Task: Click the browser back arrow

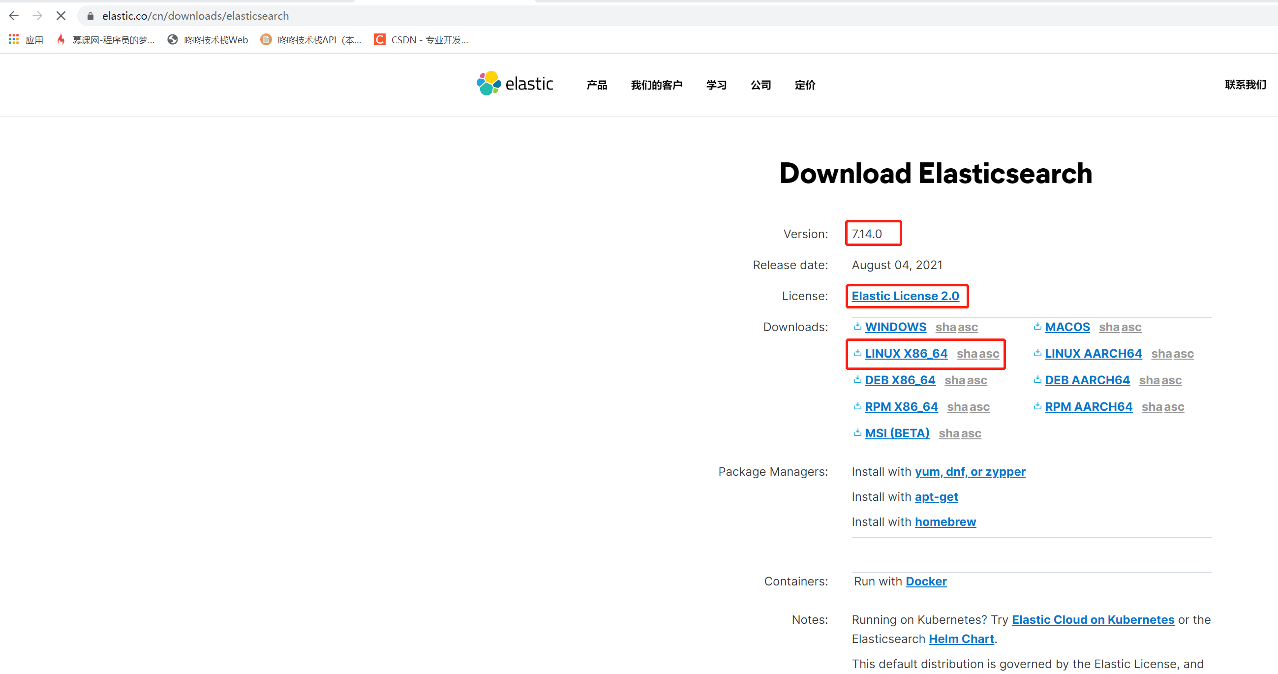Action: (x=13, y=15)
